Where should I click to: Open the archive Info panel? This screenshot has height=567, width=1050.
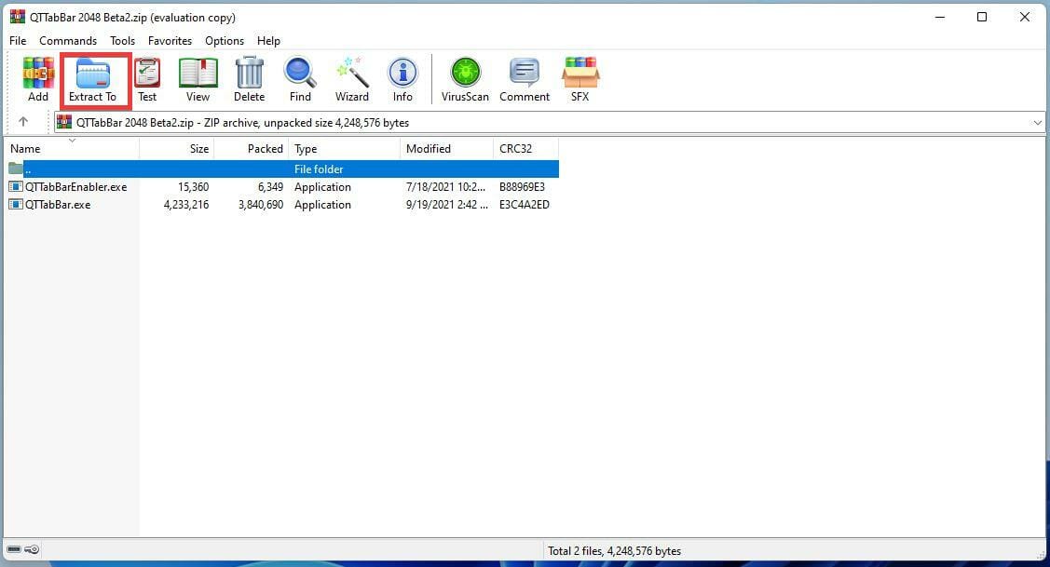point(402,78)
